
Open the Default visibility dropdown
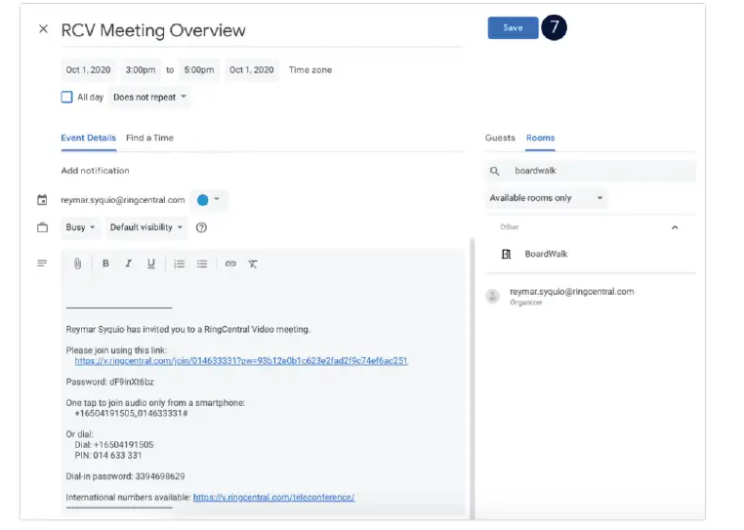(x=146, y=227)
